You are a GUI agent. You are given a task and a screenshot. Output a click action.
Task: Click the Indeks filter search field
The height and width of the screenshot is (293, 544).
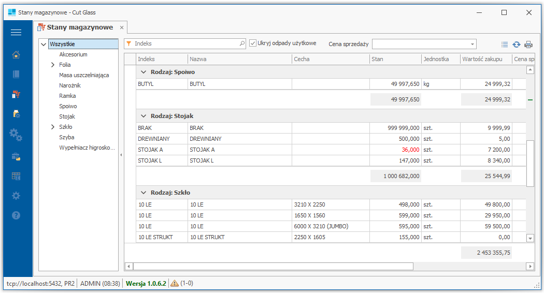click(185, 43)
